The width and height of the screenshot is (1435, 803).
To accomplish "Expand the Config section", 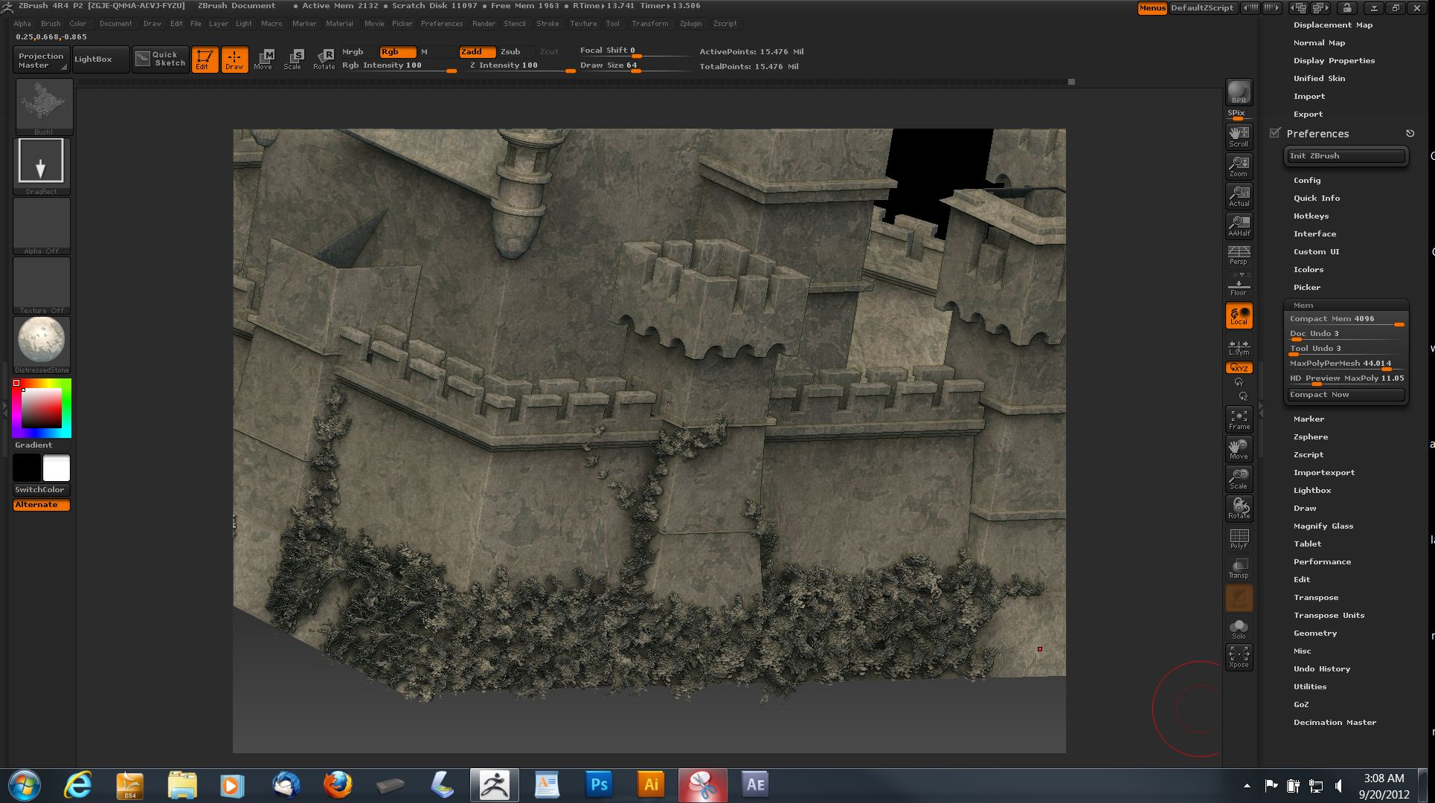I will click(x=1307, y=181).
